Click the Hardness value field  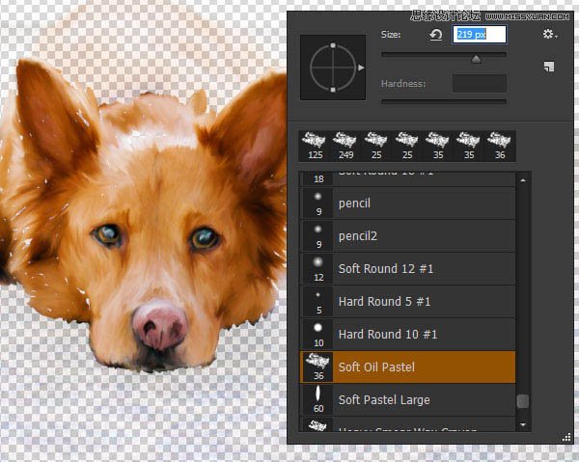click(480, 83)
